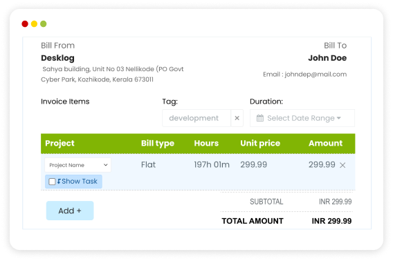Open the Project Name dropdown
Image resolution: width=393 pixels, height=261 pixels.
(77, 165)
